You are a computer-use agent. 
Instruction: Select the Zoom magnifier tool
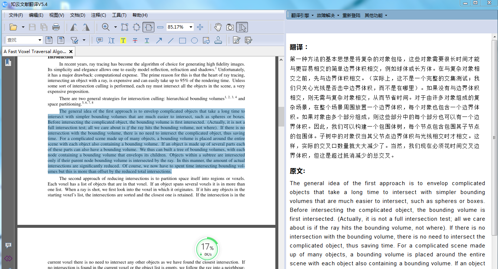(x=106, y=27)
